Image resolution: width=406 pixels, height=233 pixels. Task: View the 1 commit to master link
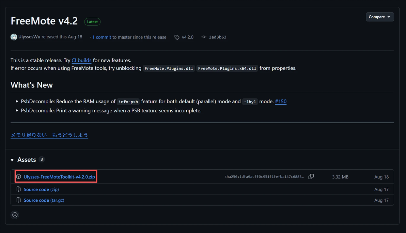click(x=101, y=37)
